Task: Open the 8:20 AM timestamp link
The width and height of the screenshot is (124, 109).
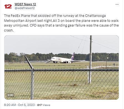Action: (x=10, y=105)
